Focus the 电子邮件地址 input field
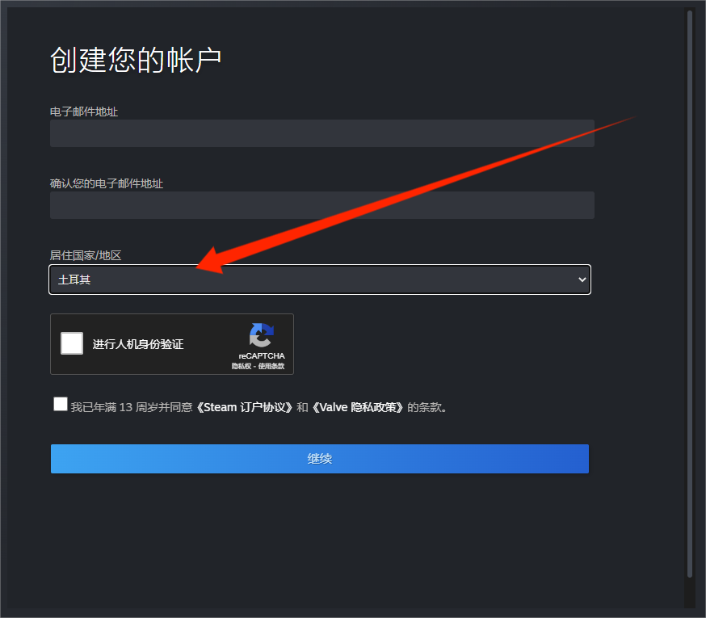The image size is (706, 618). pos(322,133)
